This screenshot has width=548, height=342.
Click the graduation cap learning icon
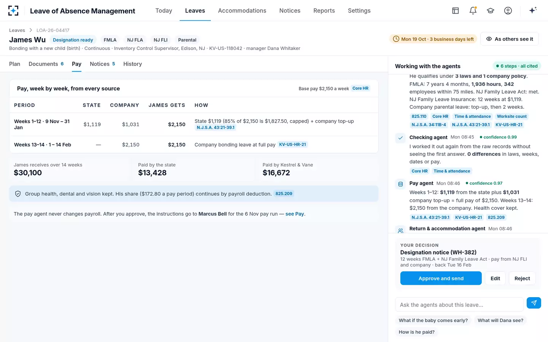(491, 11)
